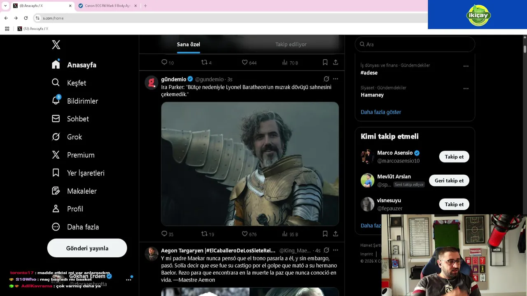527x296 pixels.
Task: Click Grok icon on Aegon Targaryen post
Action: pyautogui.click(x=326, y=250)
